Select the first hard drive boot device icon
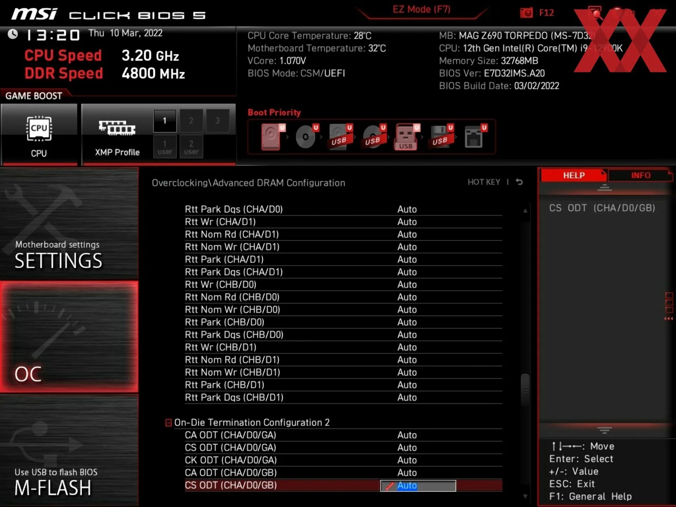 271,137
